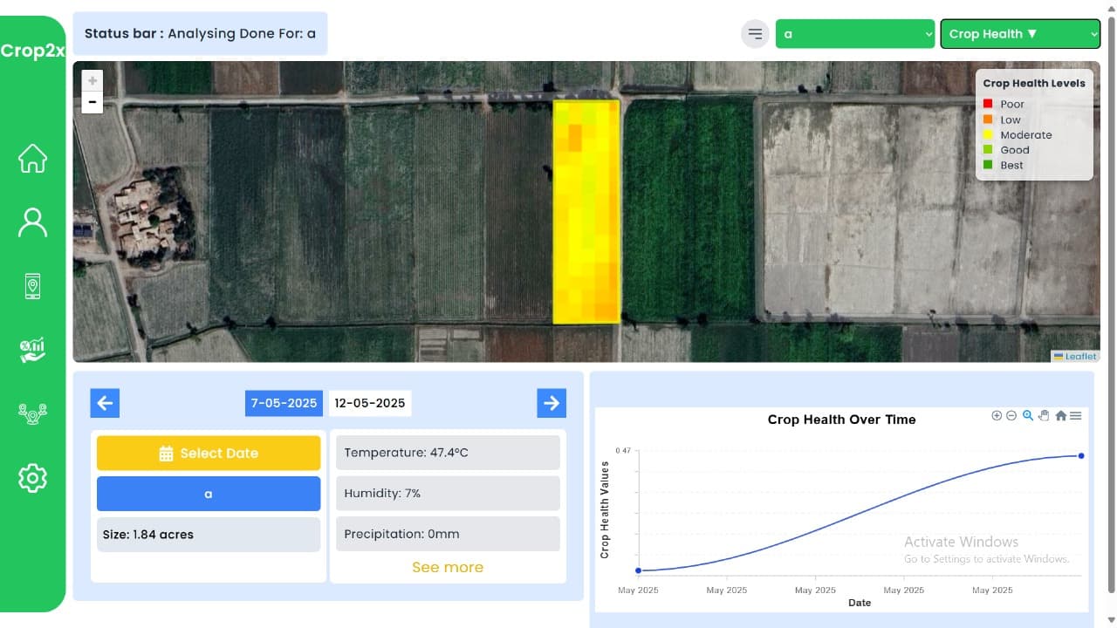The image size is (1117, 628).
Task: Click the field sensors sidebar icon
Action: coord(32,413)
